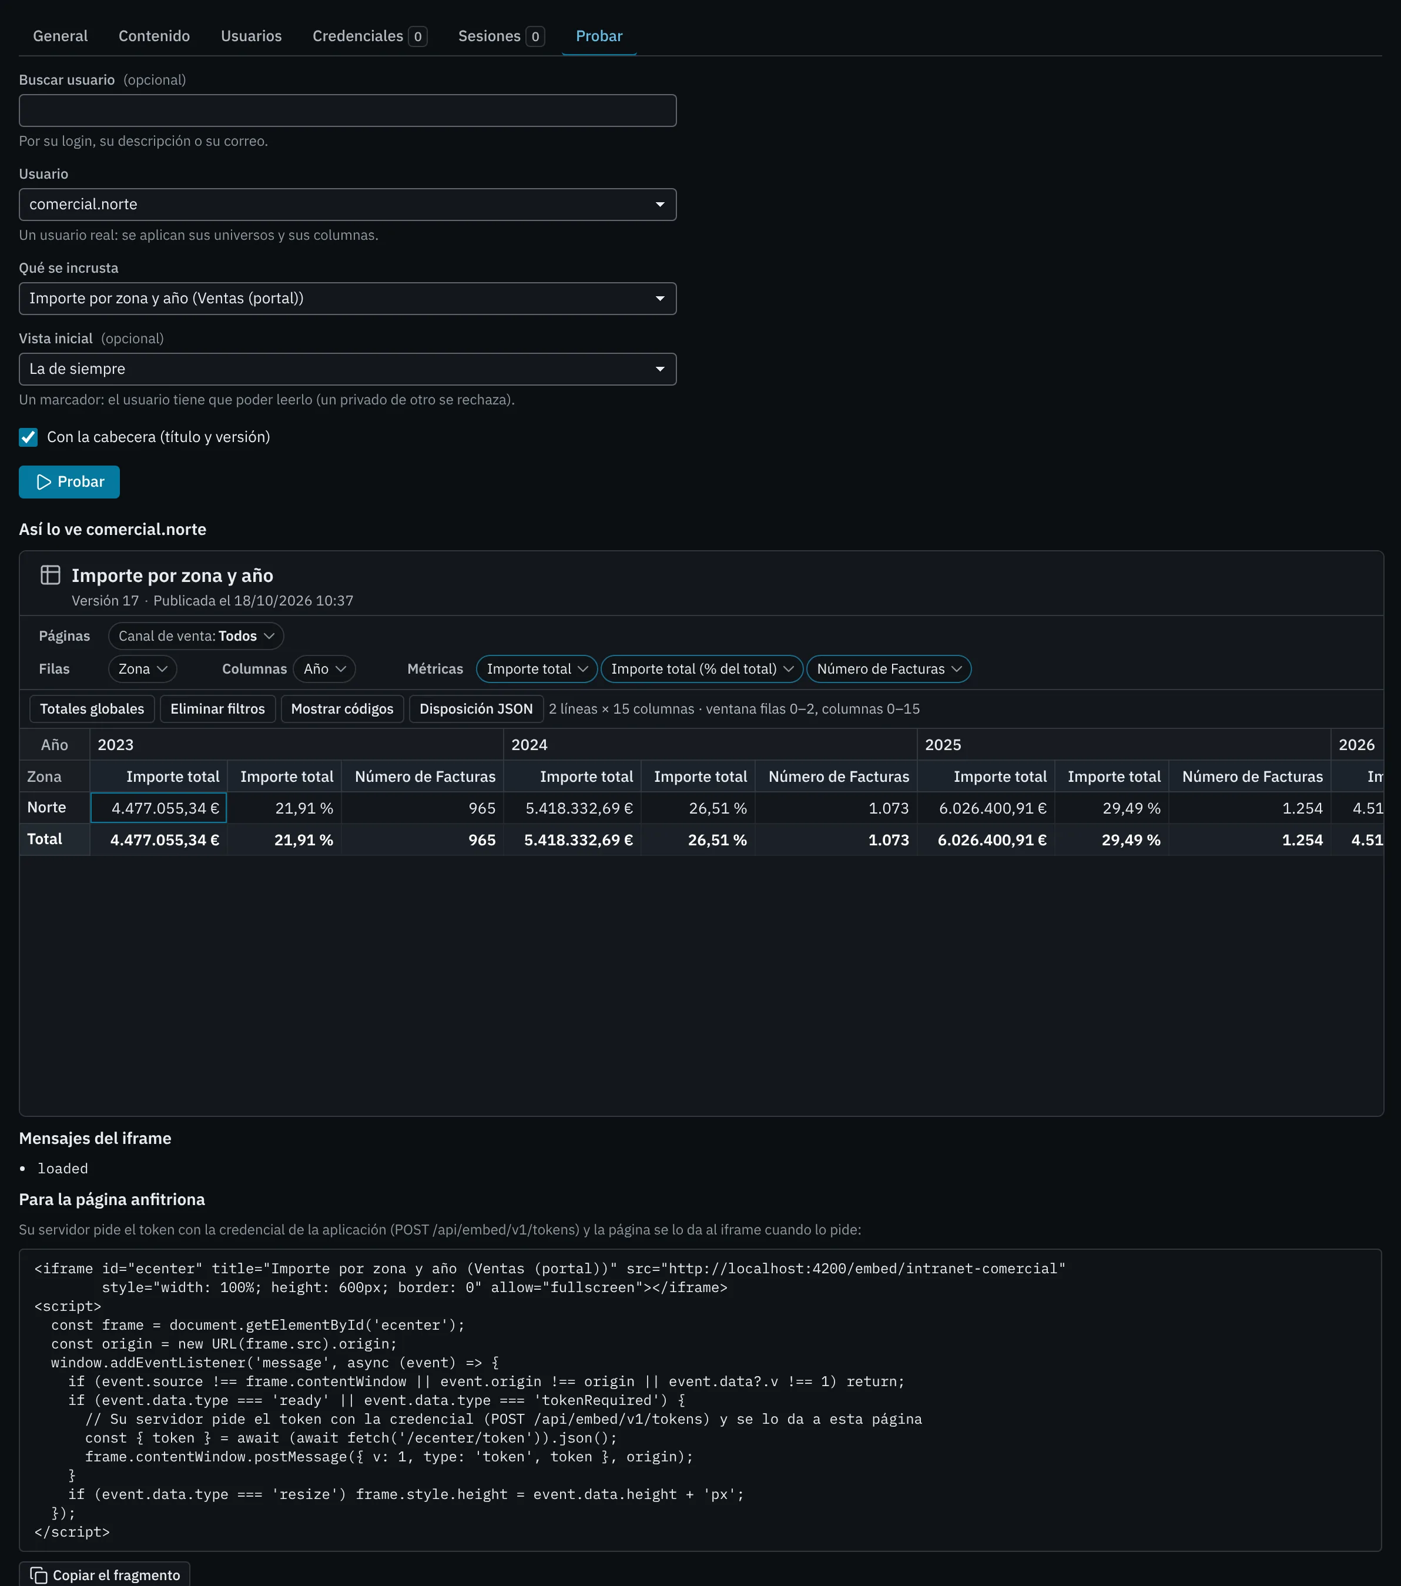Image resolution: width=1401 pixels, height=1586 pixels.
Task: Click the Norte row header
Action: (x=55, y=808)
